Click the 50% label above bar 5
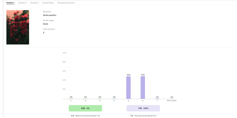The image size is (237, 118). point(128,75)
